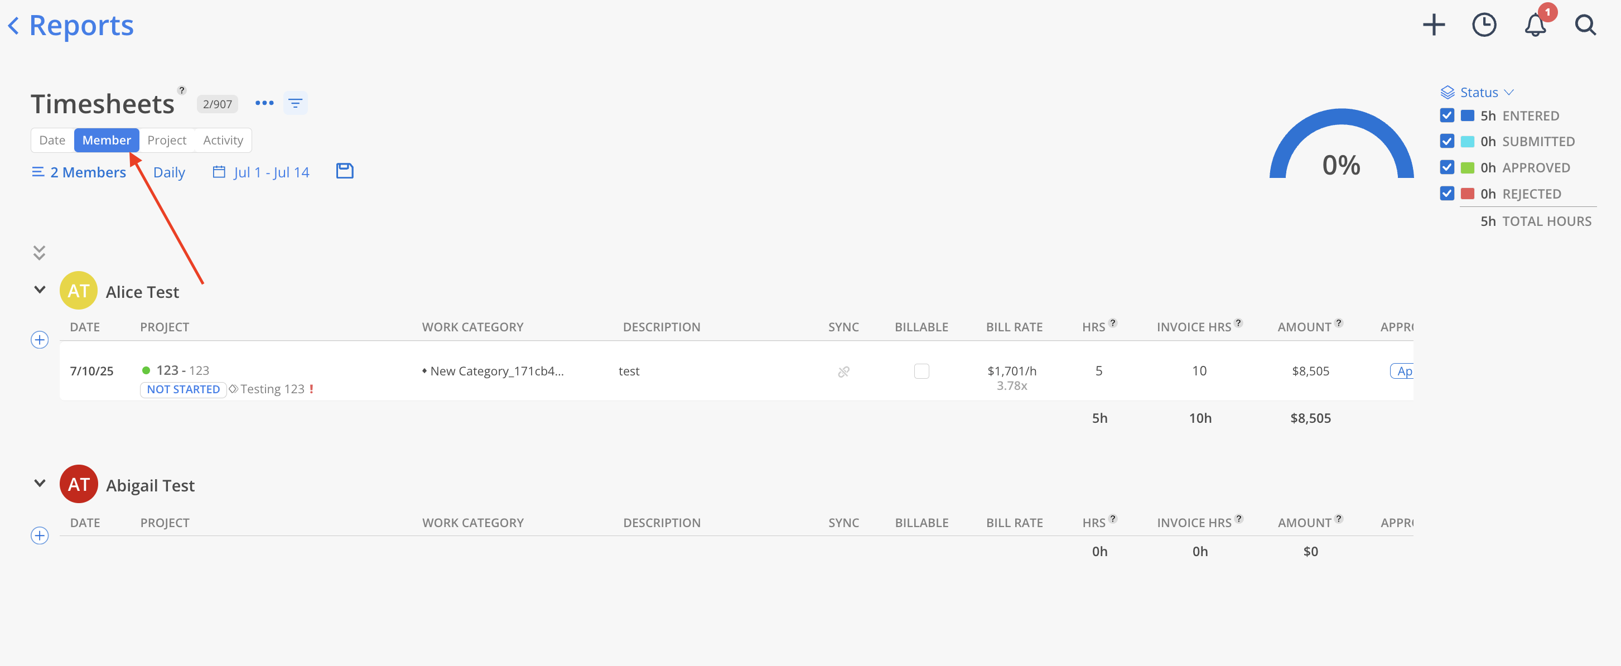
Task: Switch to the Project tab
Action: tap(167, 141)
